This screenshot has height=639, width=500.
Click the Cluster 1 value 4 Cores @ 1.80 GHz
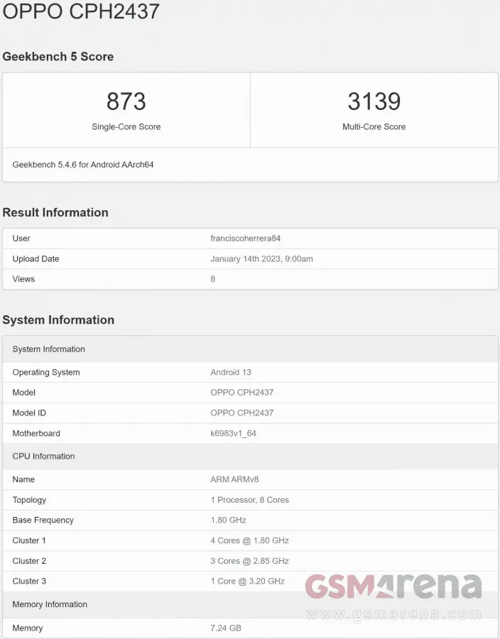[249, 540]
